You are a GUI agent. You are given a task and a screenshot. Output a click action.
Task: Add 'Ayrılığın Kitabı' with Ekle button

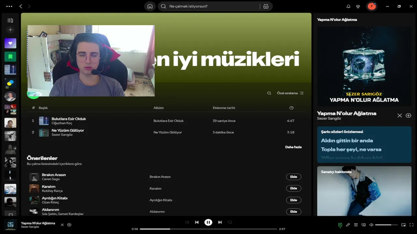click(x=294, y=200)
